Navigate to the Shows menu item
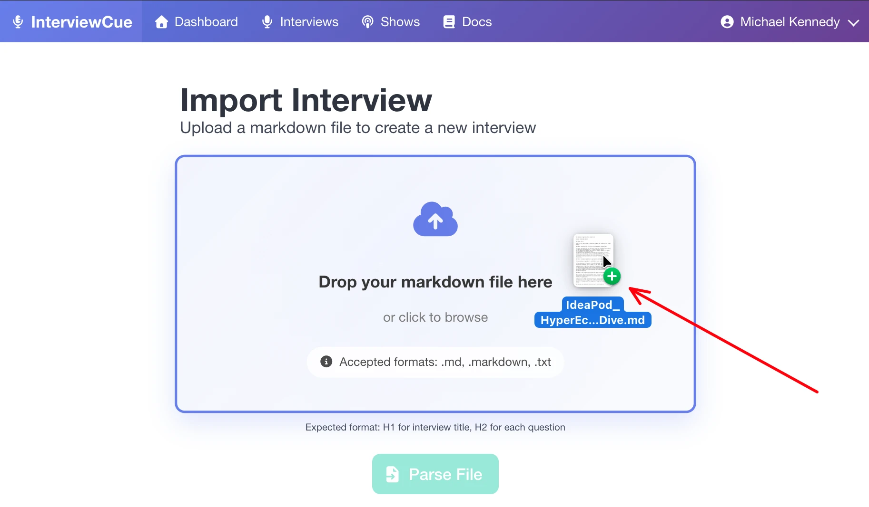 tap(400, 22)
